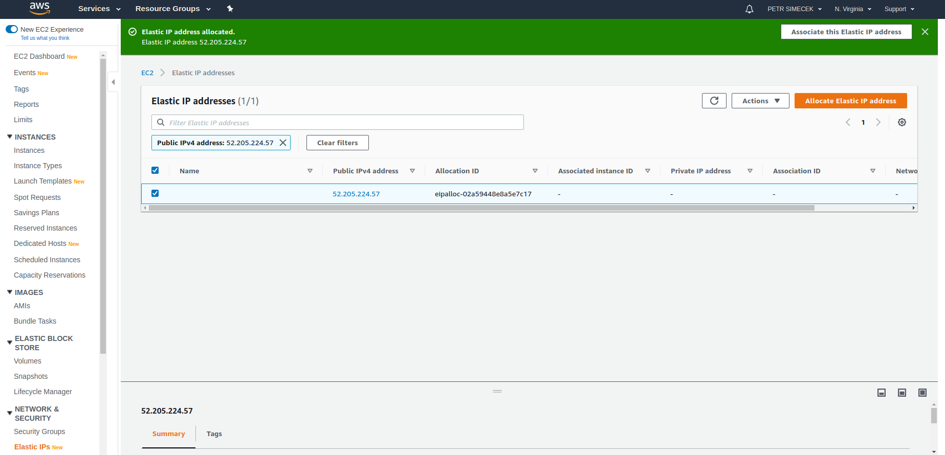Image resolution: width=945 pixels, height=455 pixels.
Task: Toggle the New EC2 Experience switch
Action: click(x=12, y=29)
